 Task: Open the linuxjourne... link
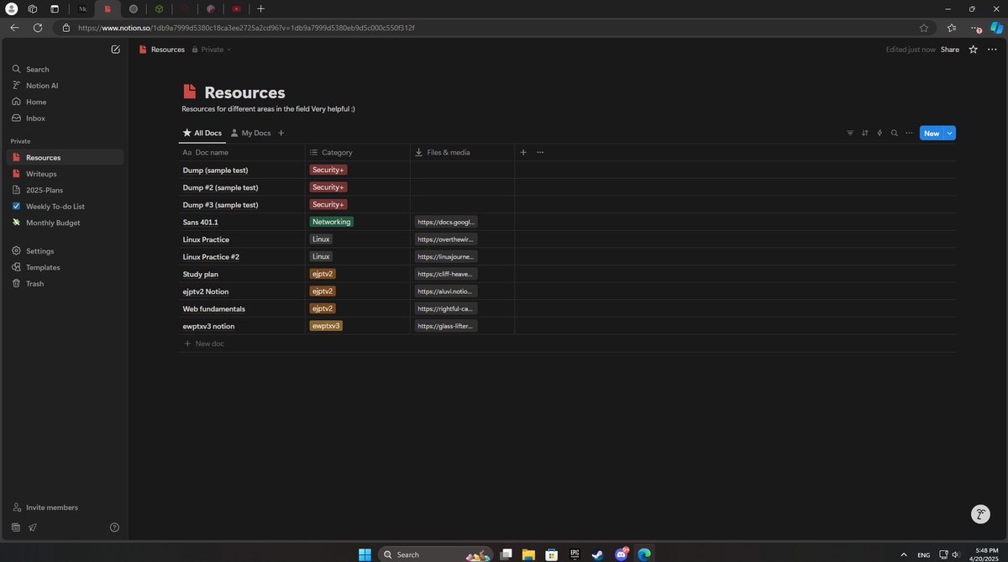pyautogui.click(x=446, y=256)
